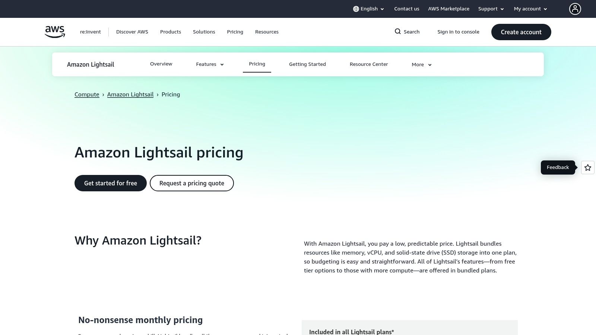Switch to the Overview tab
This screenshot has height=335, width=596.
pyautogui.click(x=161, y=64)
